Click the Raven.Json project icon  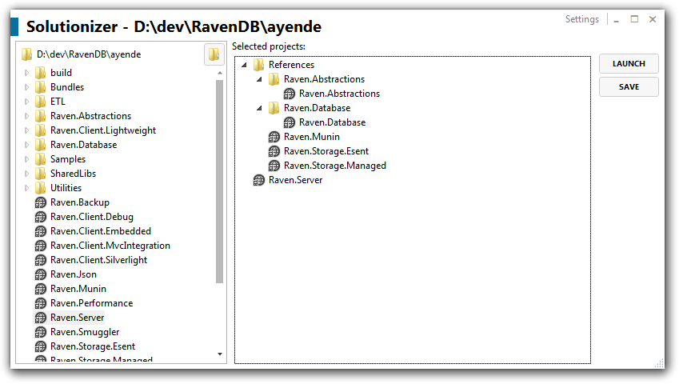tap(40, 274)
